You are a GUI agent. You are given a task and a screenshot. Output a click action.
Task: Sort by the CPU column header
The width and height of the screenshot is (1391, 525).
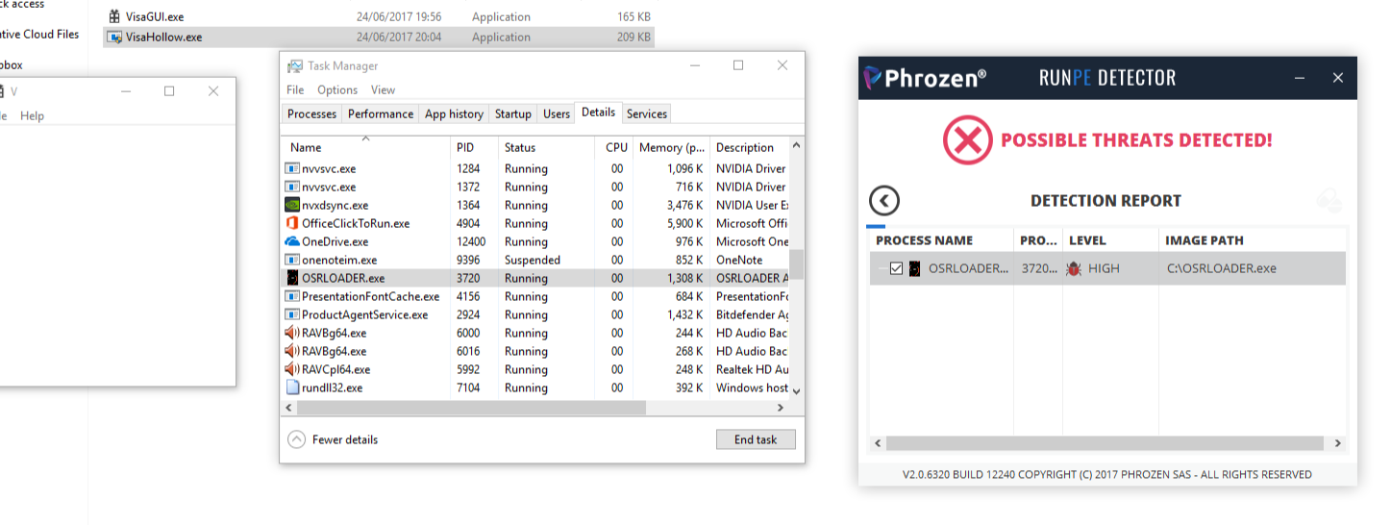pyautogui.click(x=614, y=147)
